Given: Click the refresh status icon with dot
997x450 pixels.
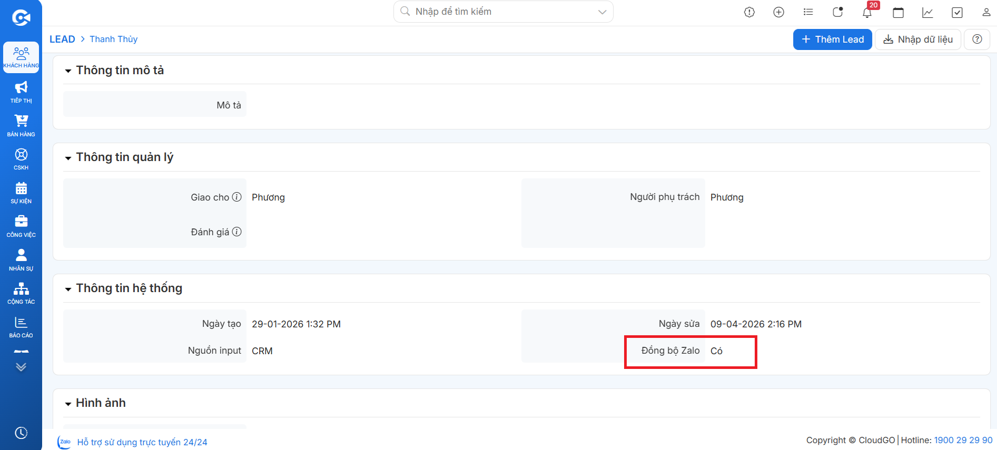Looking at the screenshot, I should click(x=838, y=12).
